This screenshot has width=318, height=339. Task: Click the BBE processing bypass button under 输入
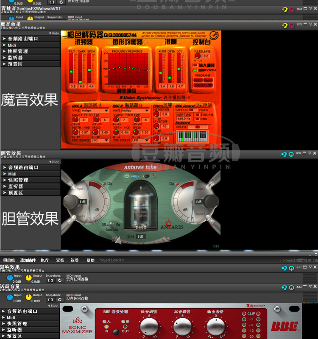(x=116, y=332)
